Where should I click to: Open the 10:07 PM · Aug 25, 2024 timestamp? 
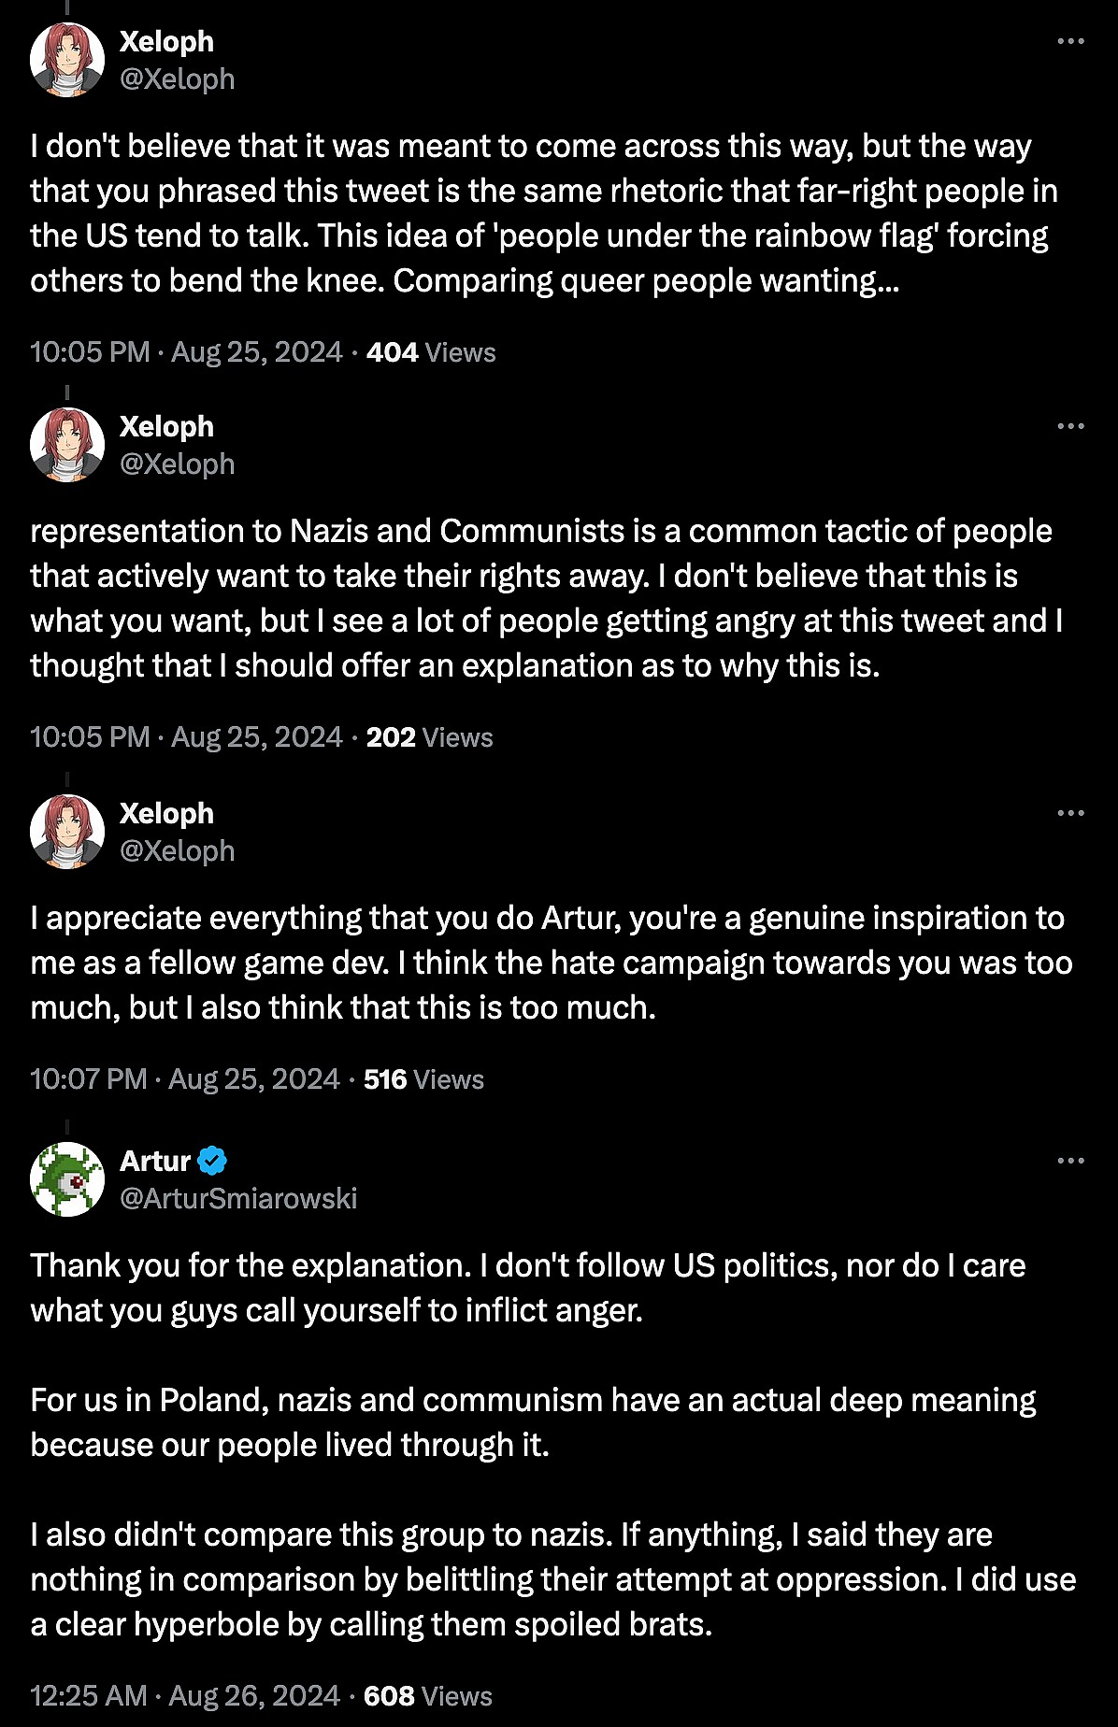pyautogui.click(x=184, y=1079)
